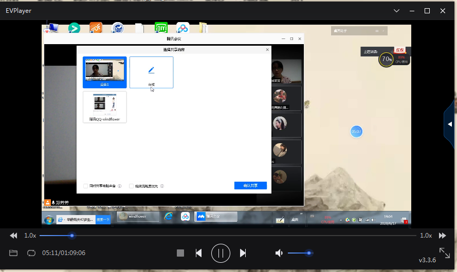457x272 pixels.
Task: Select the 白板 whiteboard share option
Action: (151, 72)
